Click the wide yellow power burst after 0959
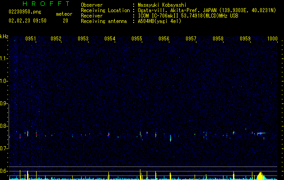Image resolution: width=284 pixels, height=180 pixels. pyautogui.click(x=260, y=176)
